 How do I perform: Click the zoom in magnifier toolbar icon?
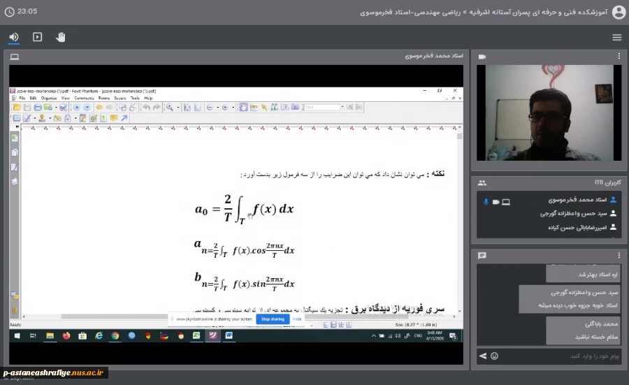pyautogui.click(x=170, y=107)
